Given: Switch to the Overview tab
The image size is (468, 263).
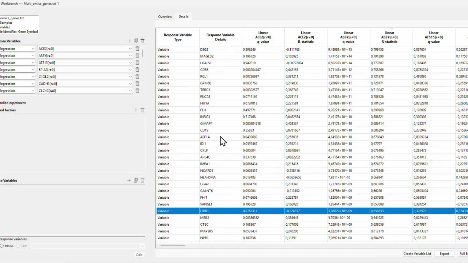Looking at the screenshot, I should [165, 16].
